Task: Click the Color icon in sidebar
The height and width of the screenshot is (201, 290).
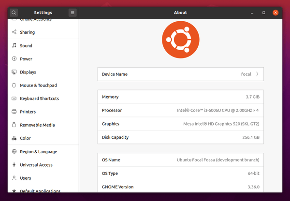Action: [x=14, y=138]
